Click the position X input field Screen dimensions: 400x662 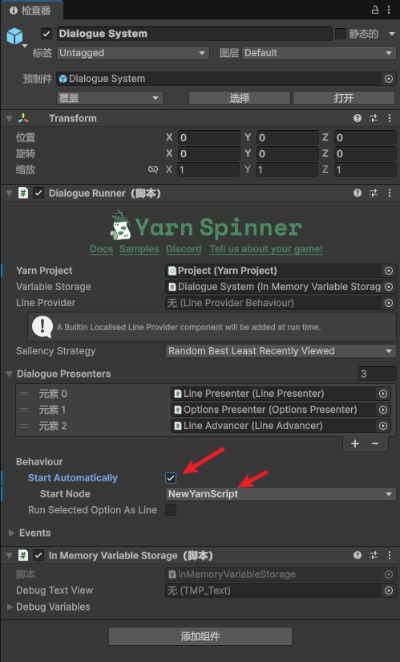coord(209,137)
